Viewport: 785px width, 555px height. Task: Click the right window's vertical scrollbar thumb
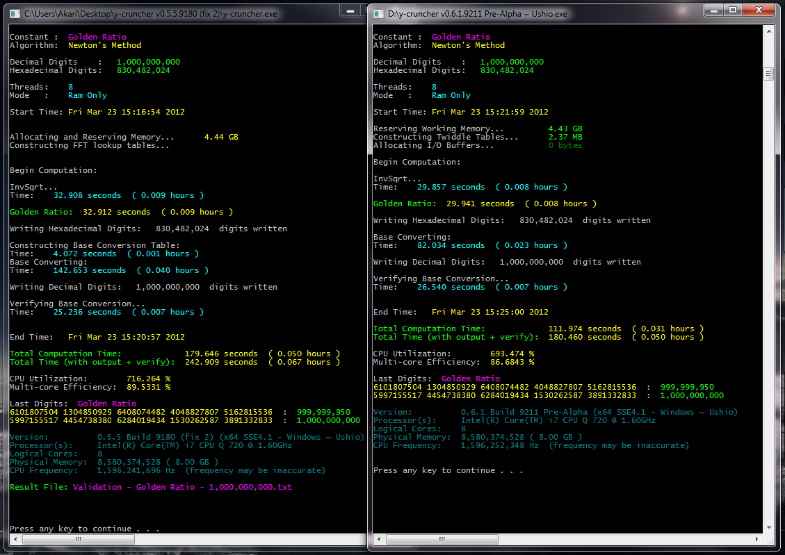[x=768, y=74]
